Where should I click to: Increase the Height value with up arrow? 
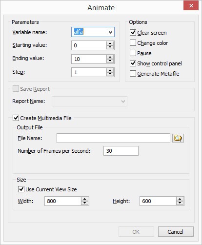point(180,199)
